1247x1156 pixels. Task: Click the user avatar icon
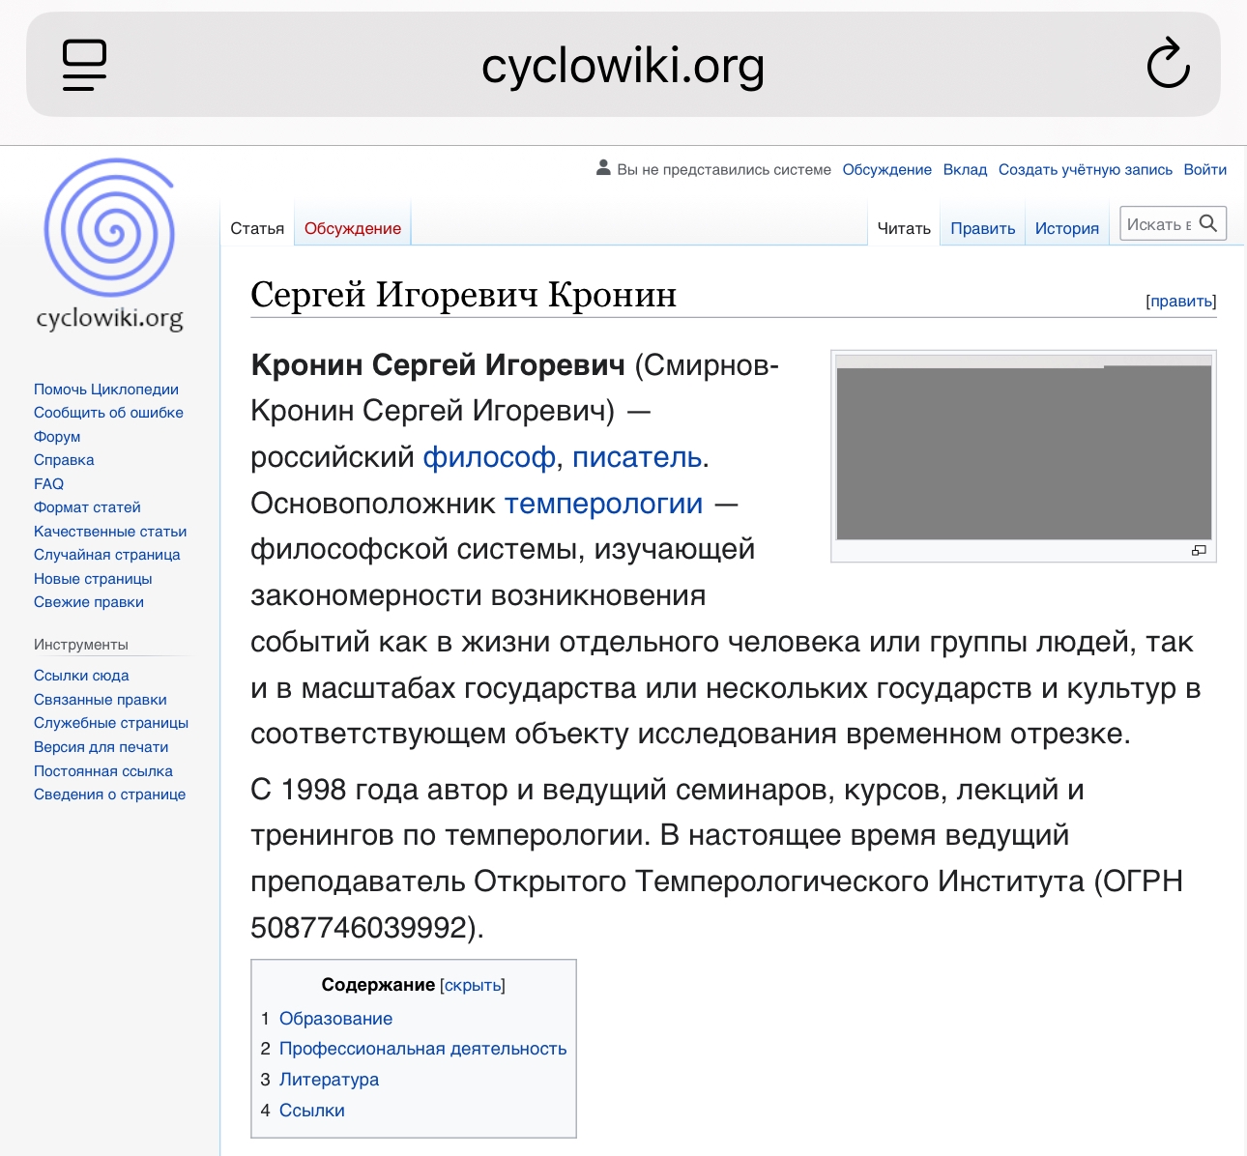pos(603,168)
